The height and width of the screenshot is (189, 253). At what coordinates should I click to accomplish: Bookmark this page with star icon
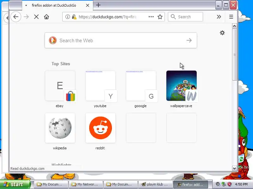[160, 17]
